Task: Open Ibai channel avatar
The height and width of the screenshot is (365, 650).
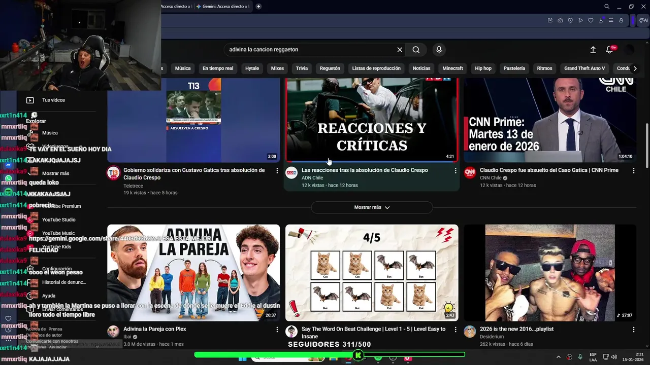Action: pyautogui.click(x=113, y=332)
